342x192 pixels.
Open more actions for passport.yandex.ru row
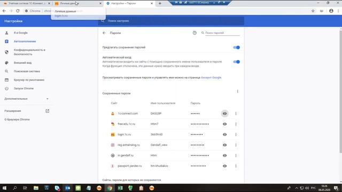coord(236,166)
